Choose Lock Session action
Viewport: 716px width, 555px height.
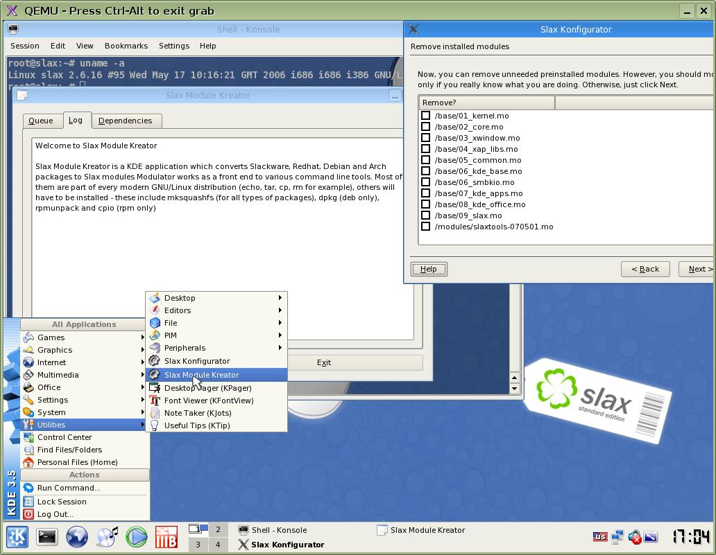pos(85,502)
